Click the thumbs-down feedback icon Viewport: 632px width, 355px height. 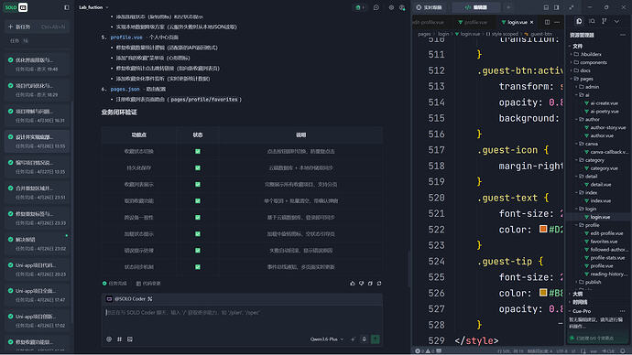click(362, 284)
